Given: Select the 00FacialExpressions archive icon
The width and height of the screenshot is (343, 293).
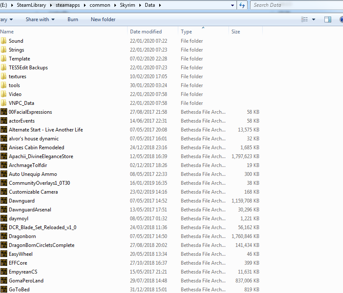Looking at the screenshot, I should coord(4,112).
